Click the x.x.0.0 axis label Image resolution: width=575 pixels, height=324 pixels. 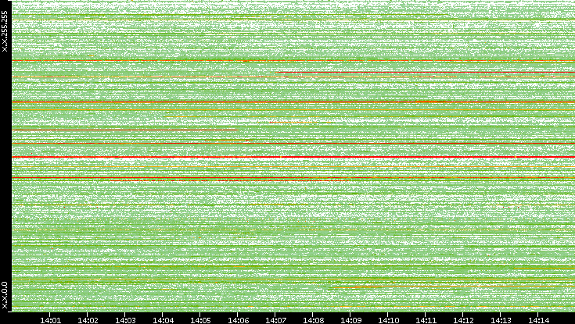[5, 295]
